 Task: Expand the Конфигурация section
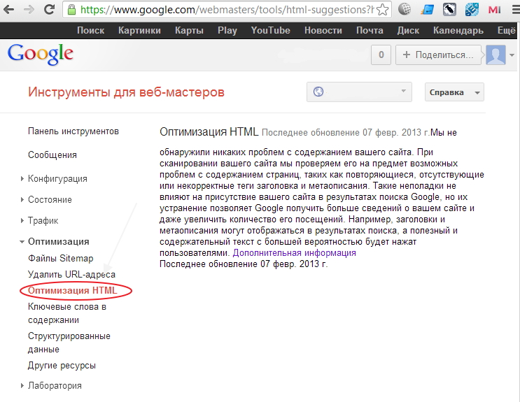point(22,179)
